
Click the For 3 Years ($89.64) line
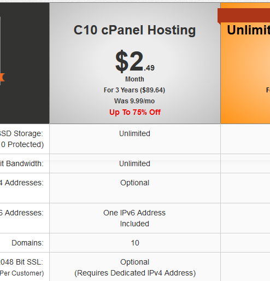[x=134, y=90]
